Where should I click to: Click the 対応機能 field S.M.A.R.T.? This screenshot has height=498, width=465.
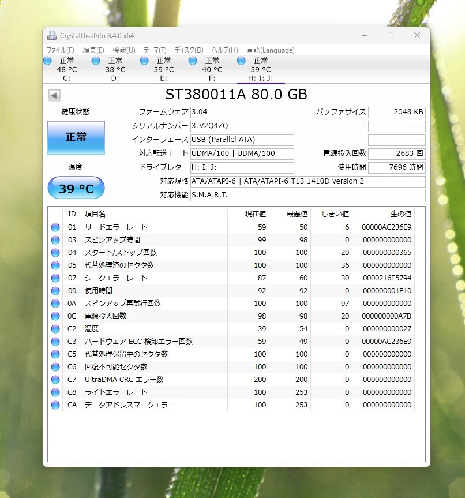click(307, 195)
